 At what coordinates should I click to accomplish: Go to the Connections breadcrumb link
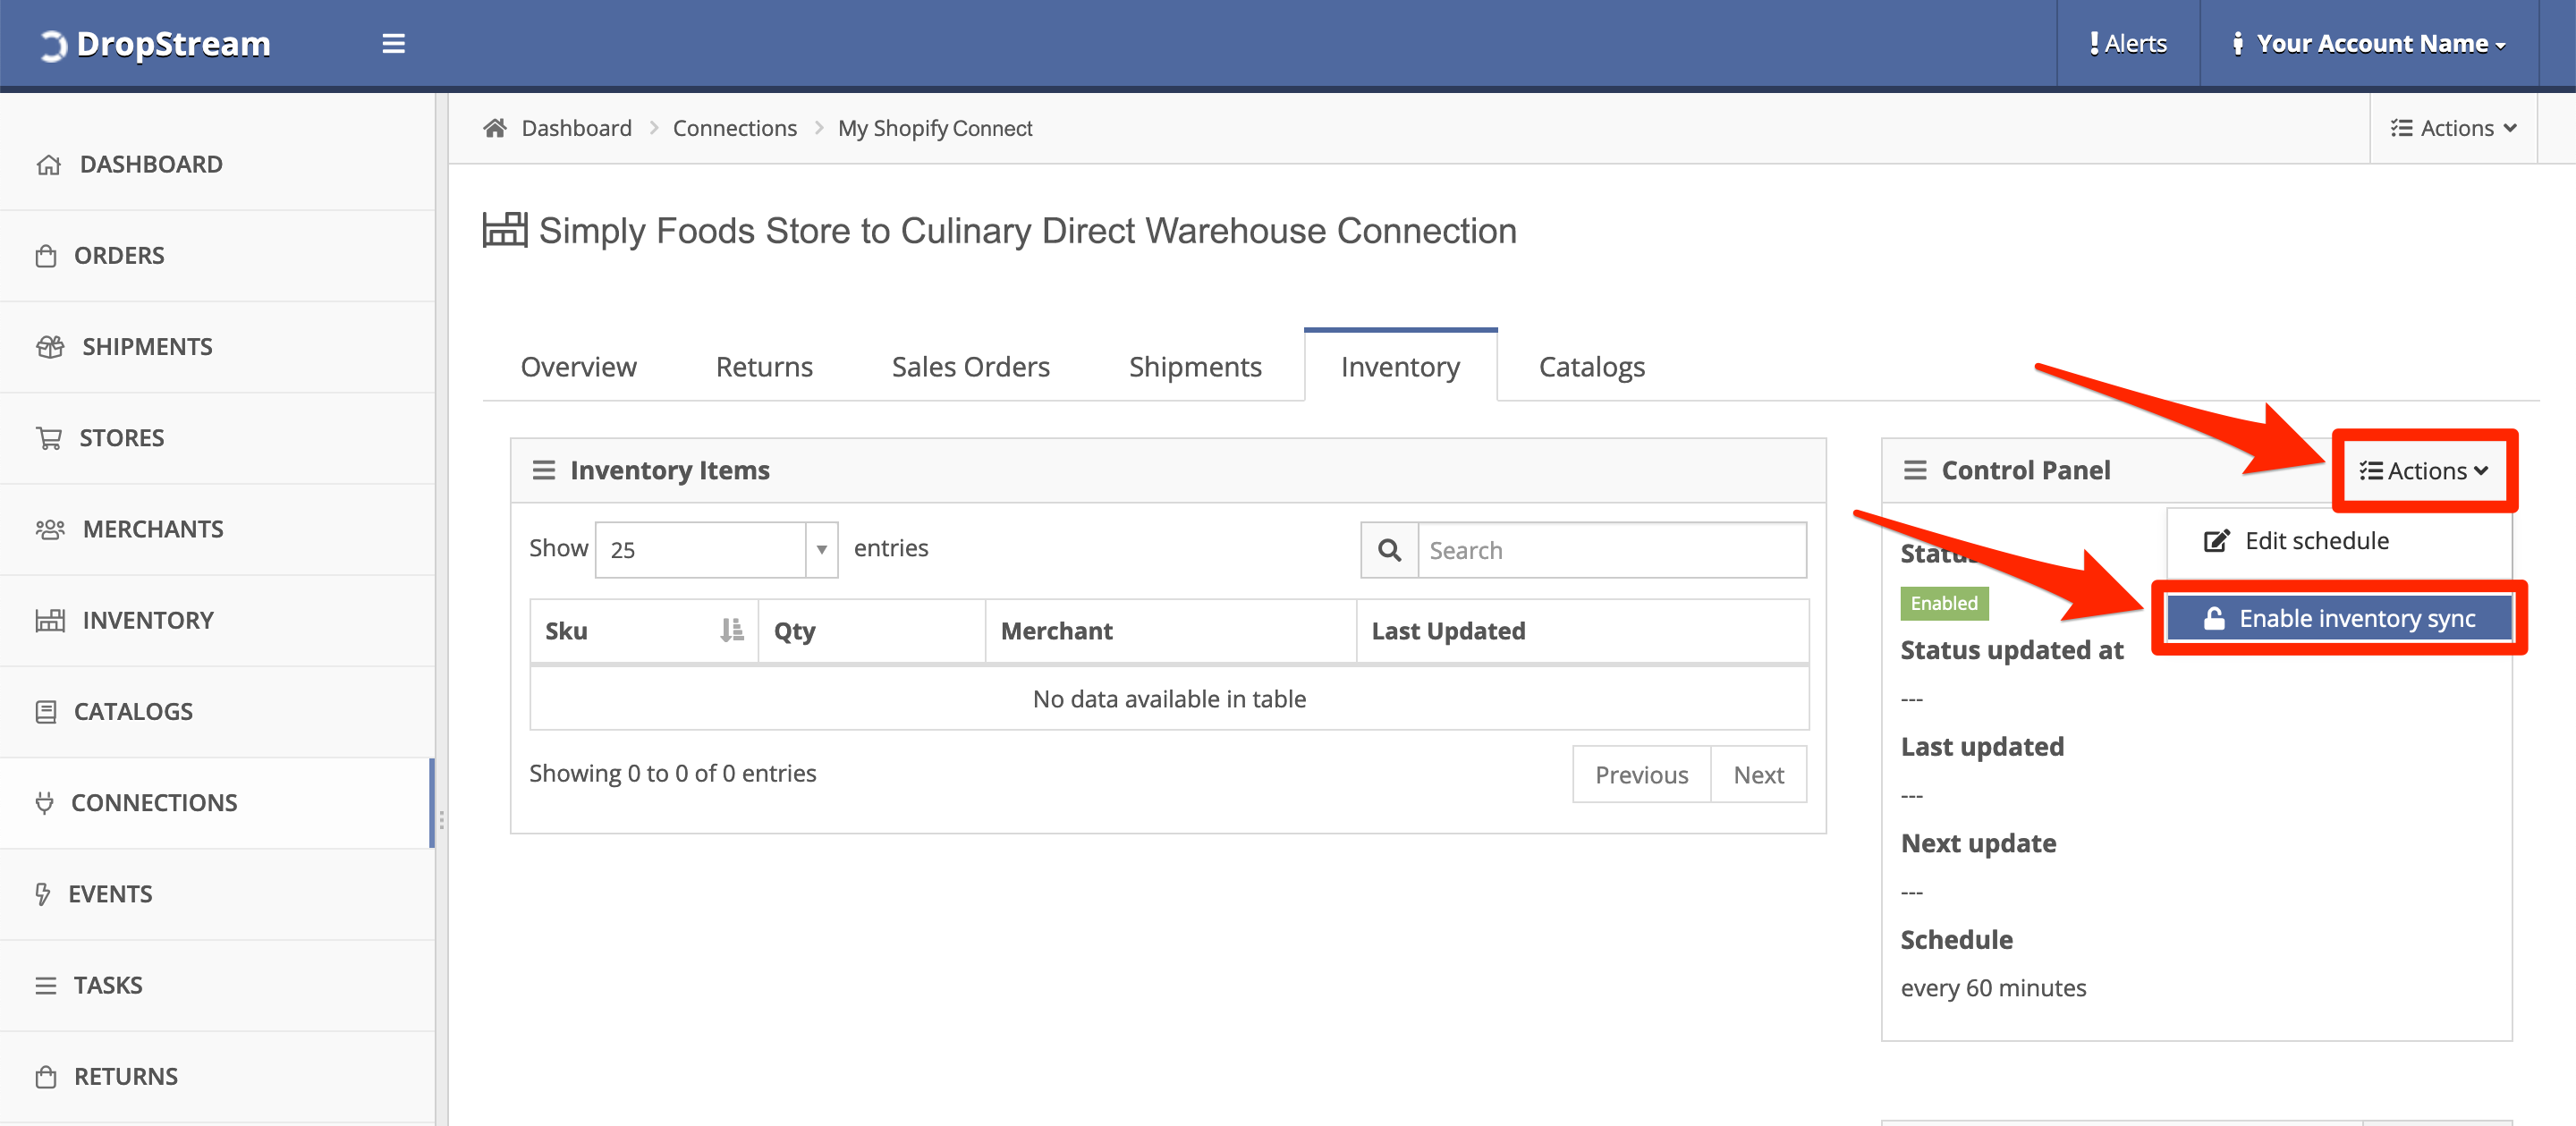coord(734,128)
